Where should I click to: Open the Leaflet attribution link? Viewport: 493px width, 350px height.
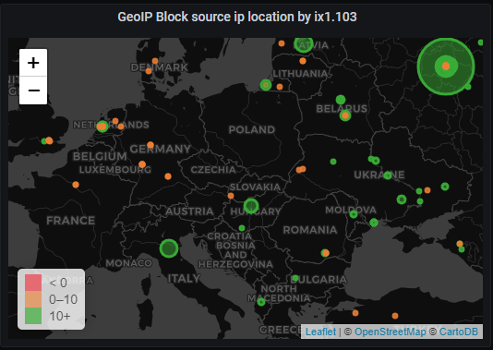[320, 332]
